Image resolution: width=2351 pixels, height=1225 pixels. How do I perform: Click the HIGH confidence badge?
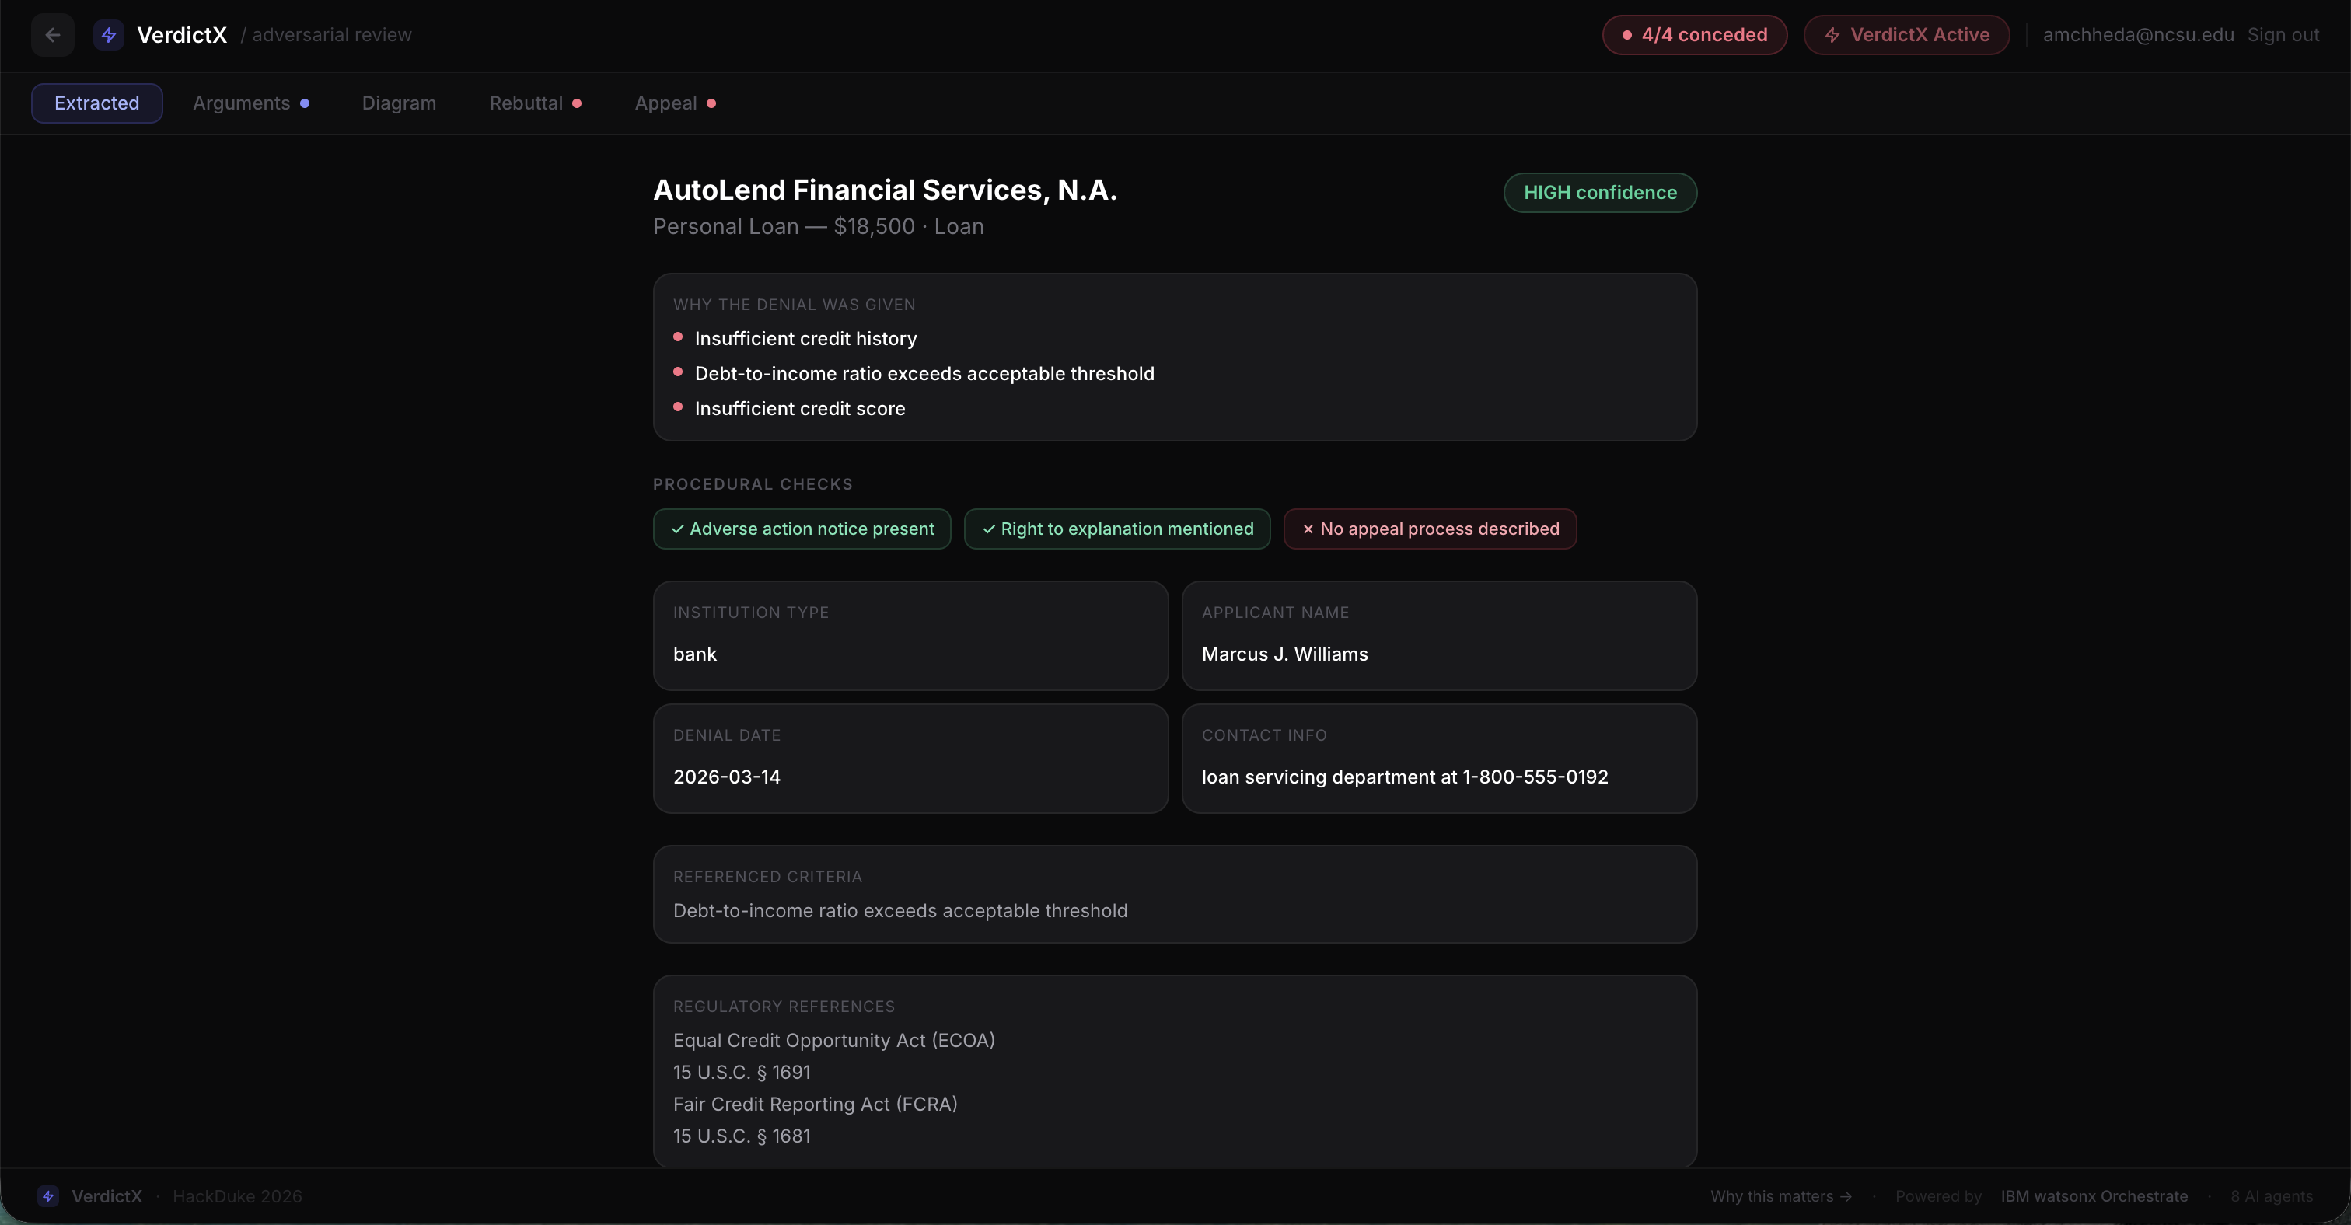pos(1599,193)
